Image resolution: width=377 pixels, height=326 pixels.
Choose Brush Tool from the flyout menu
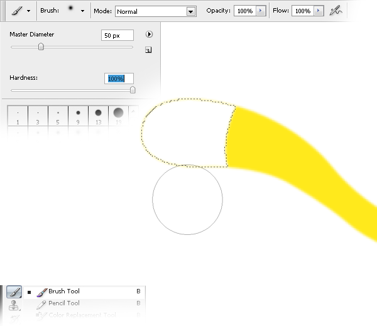click(x=63, y=291)
